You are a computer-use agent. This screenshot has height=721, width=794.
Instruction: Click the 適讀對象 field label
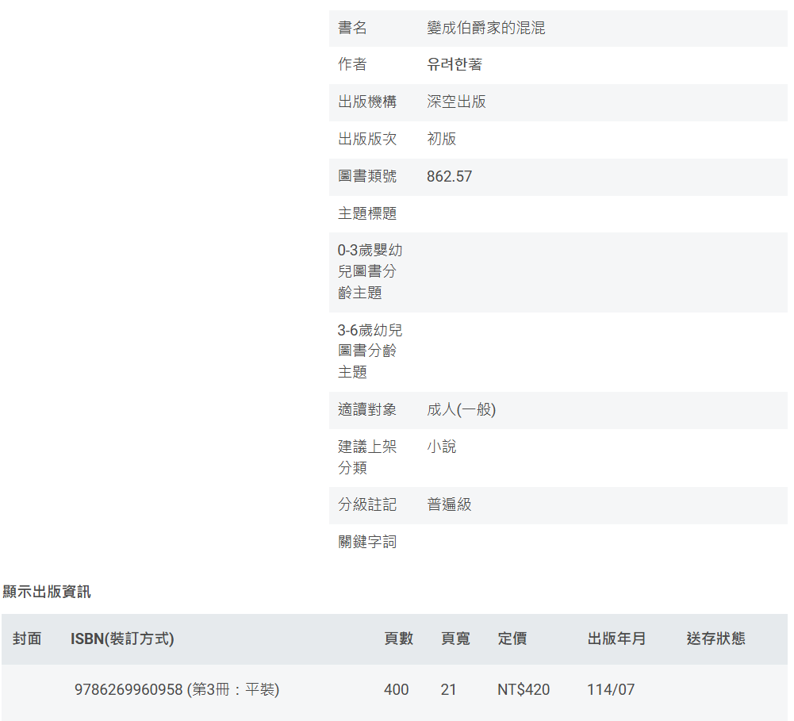367,409
